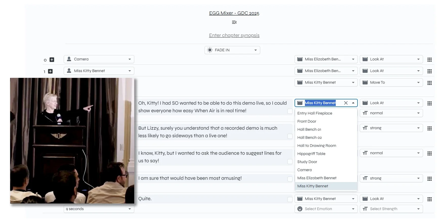Viewport: 445px width, 224px height.
Task: Click the Enter chapter synopsis link
Action: tap(234, 35)
